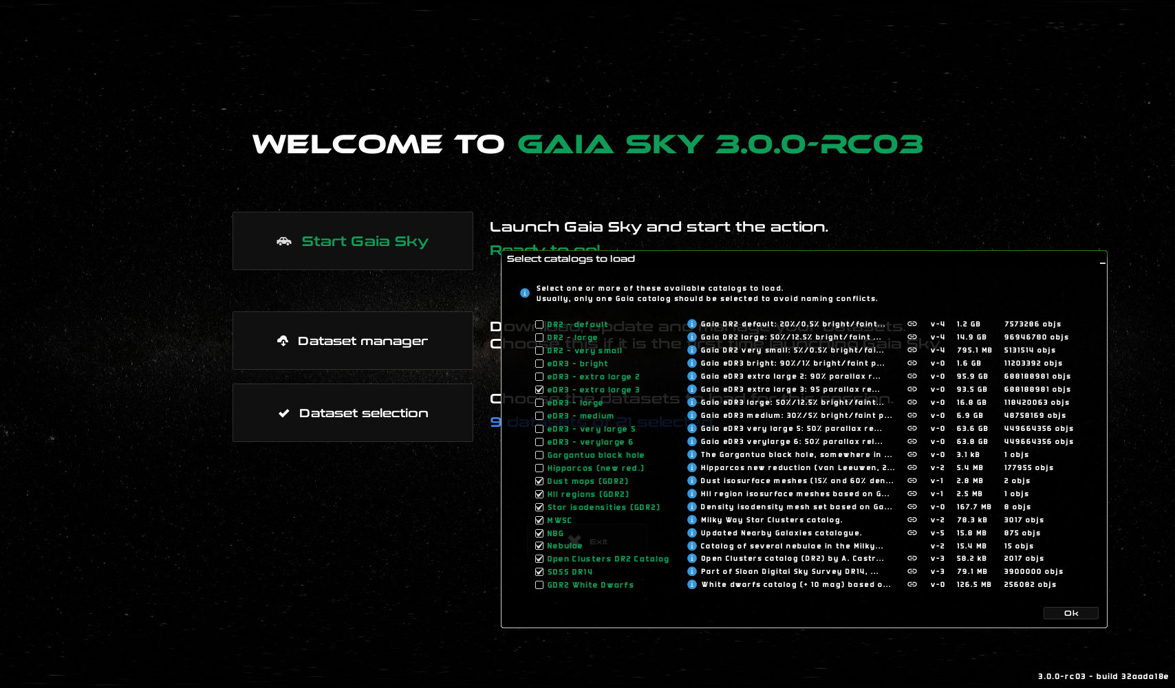The image size is (1175, 688).
Task: Click '3900000 objs' count
Action: (1033, 571)
